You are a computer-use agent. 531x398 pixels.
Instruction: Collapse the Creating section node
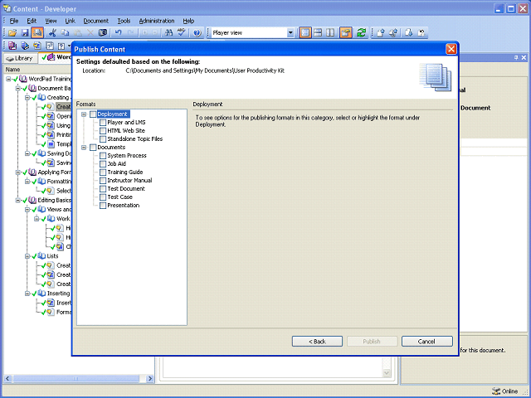[27, 98]
